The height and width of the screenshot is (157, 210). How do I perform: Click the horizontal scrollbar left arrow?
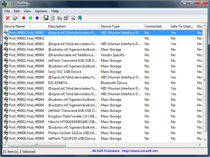[5, 145]
